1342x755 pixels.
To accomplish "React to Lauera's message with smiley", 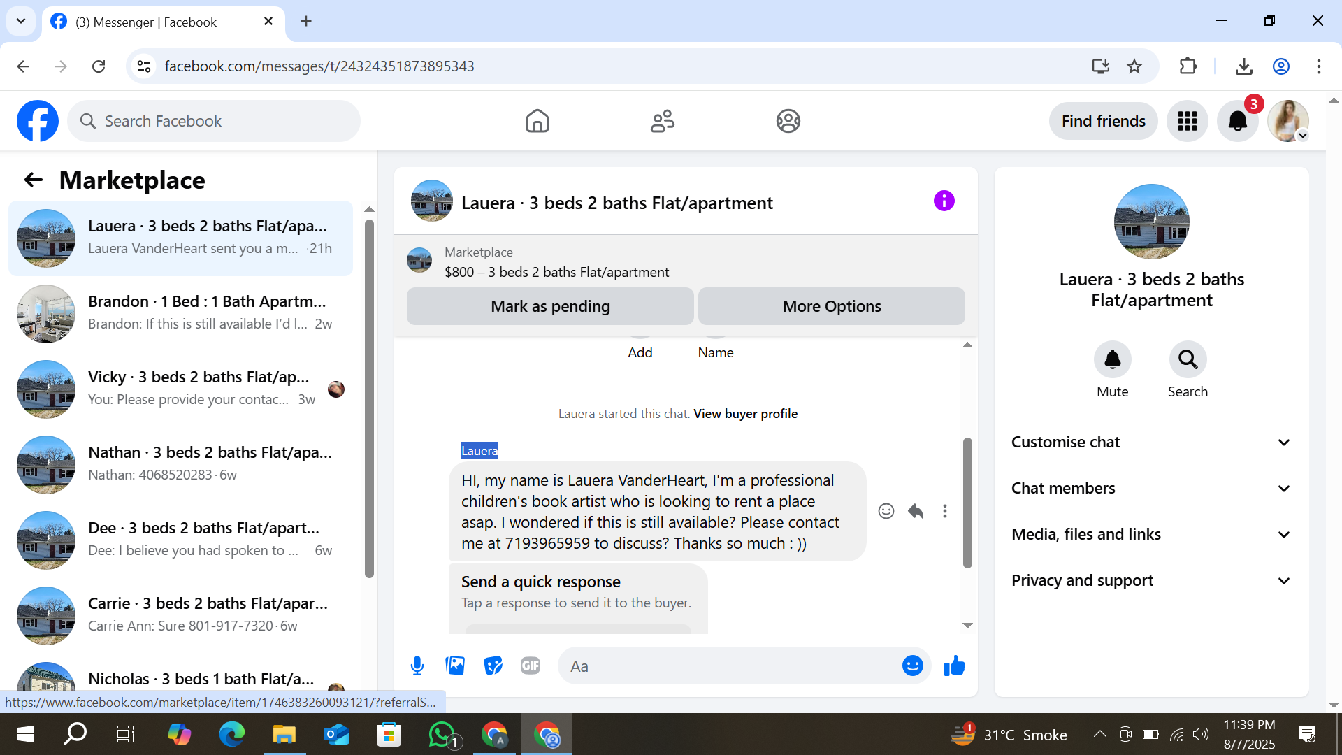I will pos(886,511).
